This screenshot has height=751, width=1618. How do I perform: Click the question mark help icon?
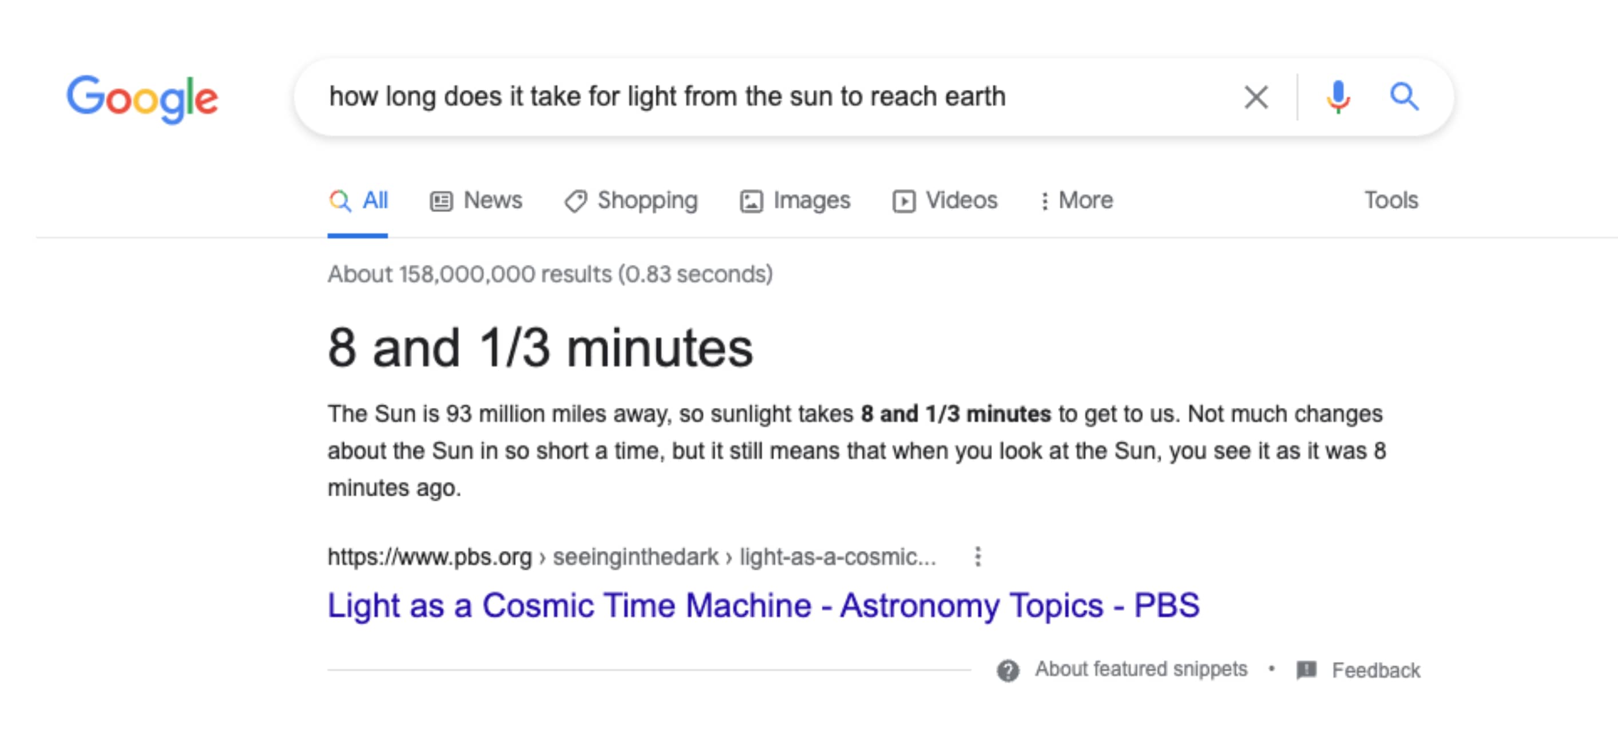pyautogui.click(x=1008, y=670)
